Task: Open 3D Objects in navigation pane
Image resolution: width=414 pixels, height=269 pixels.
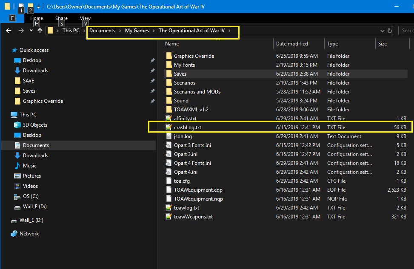Action: 35,125
